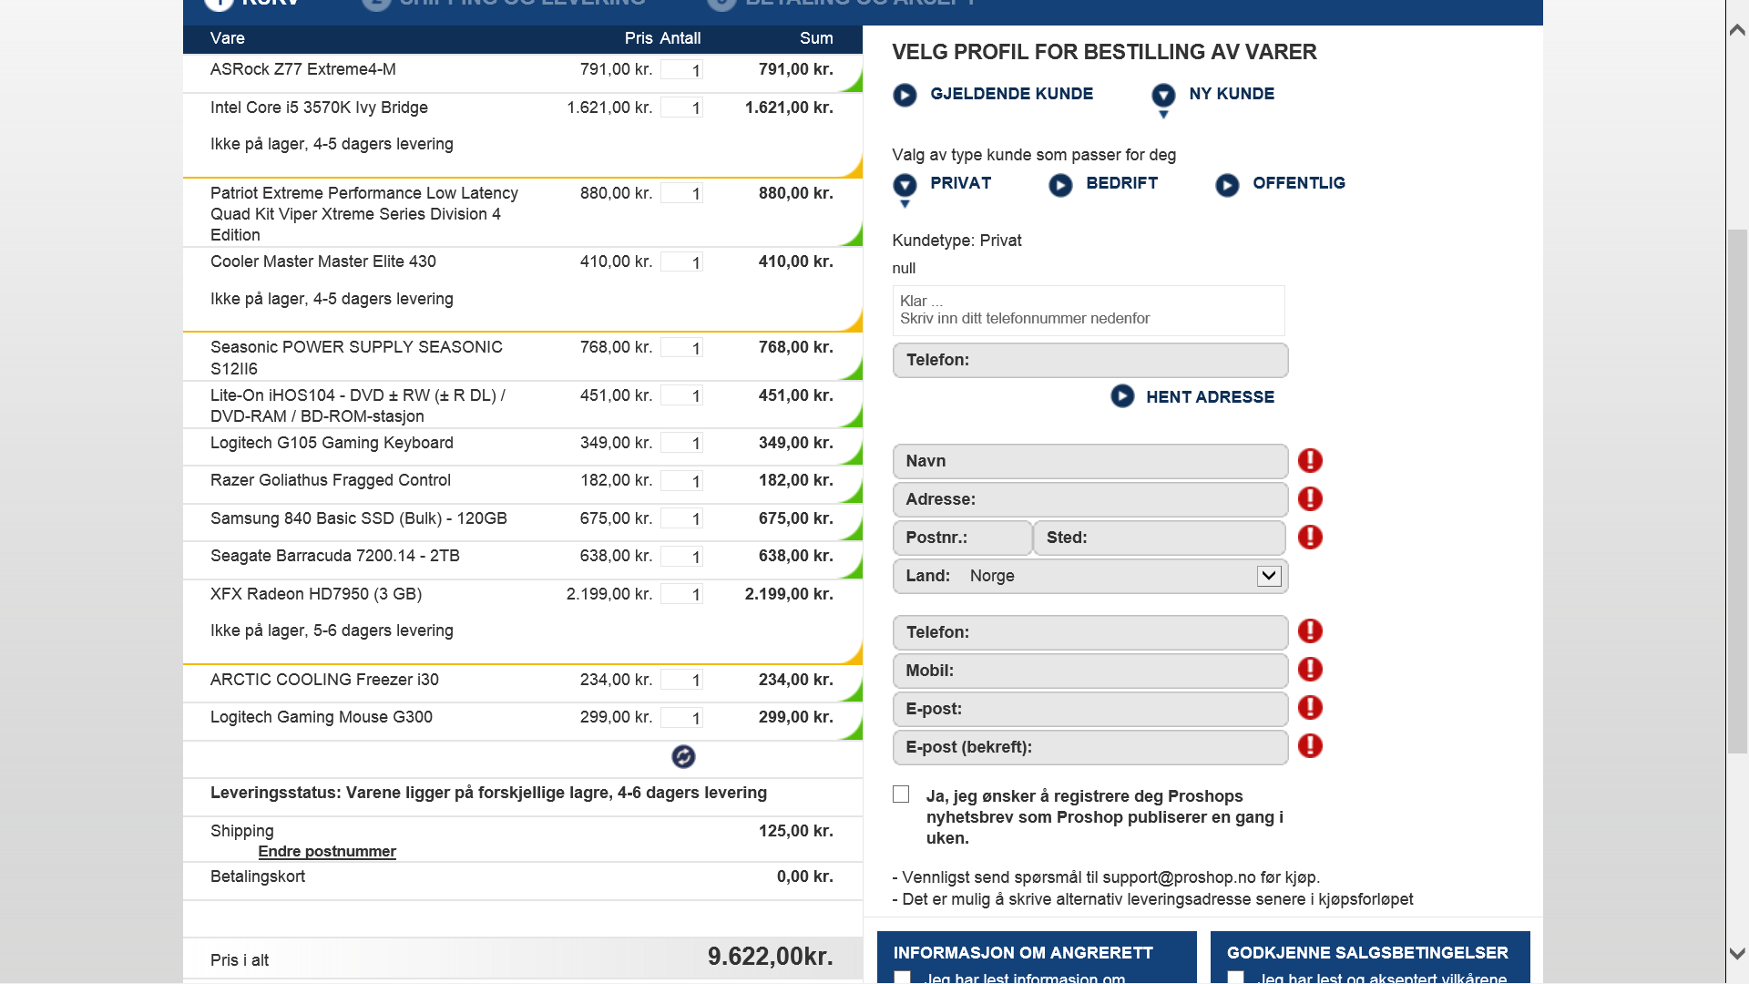The width and height of the screenshot is (1749, 984).
Task: Click the red warning icon beside Mobil
Action: pos(1310,670)
